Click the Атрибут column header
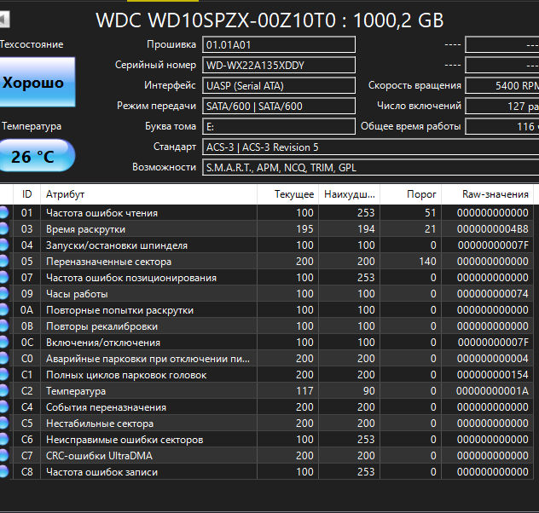 click(148, 194)
